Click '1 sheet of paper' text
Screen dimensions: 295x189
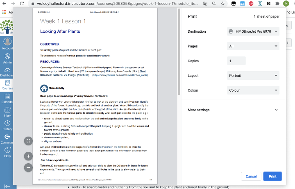tap(267, 16)
